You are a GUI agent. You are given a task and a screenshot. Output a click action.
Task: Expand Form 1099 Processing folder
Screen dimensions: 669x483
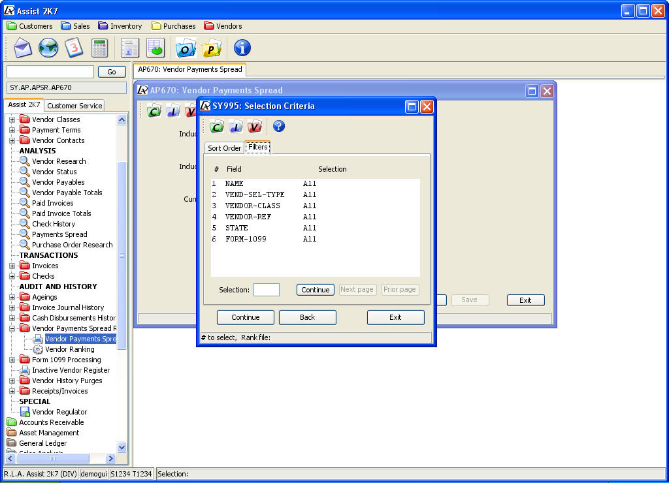coord(12,360)
